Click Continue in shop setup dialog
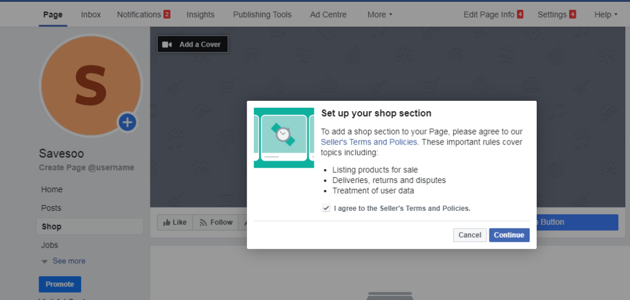 [x=509, y=235]
